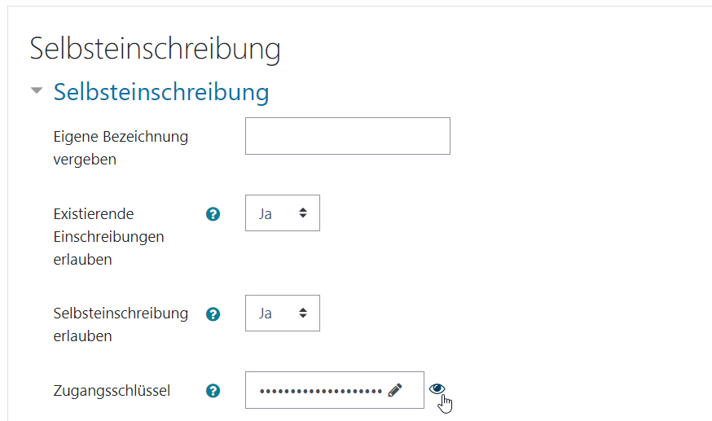Reveal the Zugangsschlüssel with the eye icon
Image resolution: width=712 pixels, height=421 pixels.
tap(437, 388)
